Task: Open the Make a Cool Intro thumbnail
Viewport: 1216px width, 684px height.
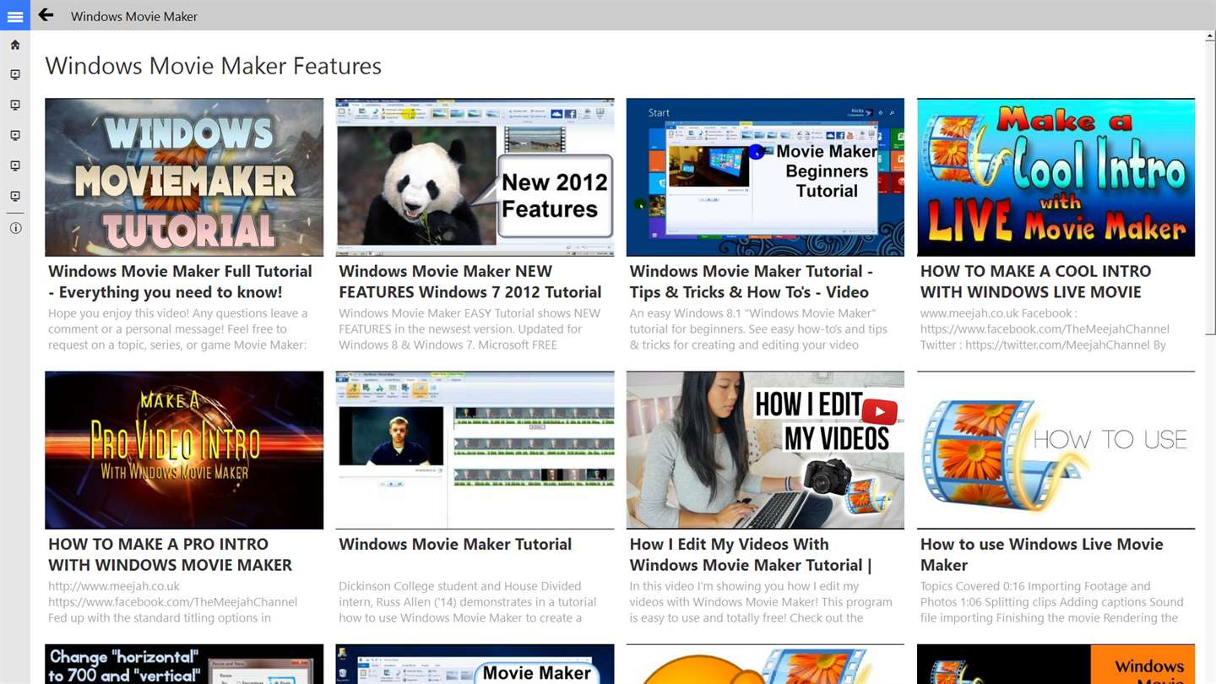Action: [1056, 177]
